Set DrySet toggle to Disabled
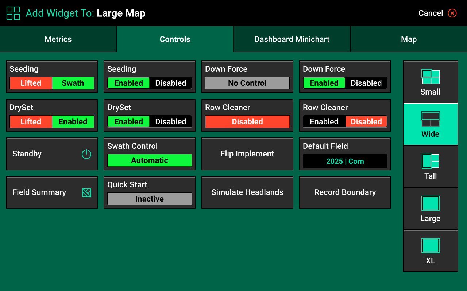 [171, 121]
